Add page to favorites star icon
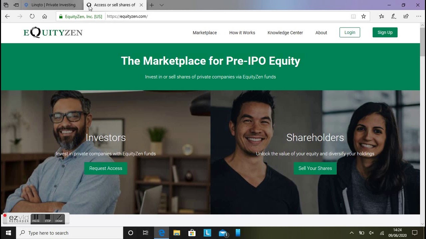Viewport: 426px width, 239px height. (363, 16)
